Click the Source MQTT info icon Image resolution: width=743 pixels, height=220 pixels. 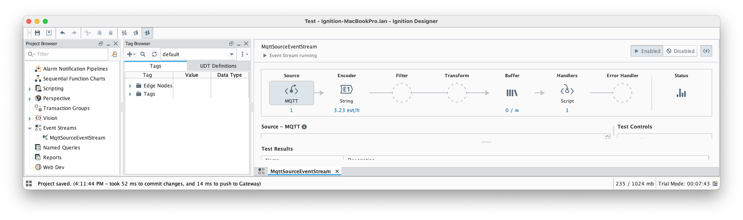(304, 127)
